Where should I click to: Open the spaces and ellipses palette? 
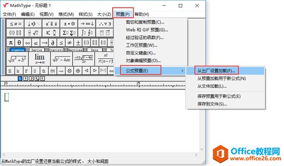coord(33,24)
